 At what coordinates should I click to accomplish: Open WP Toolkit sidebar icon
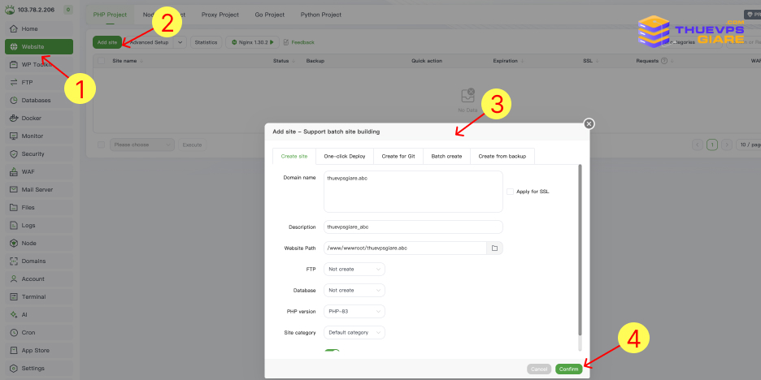14,64
